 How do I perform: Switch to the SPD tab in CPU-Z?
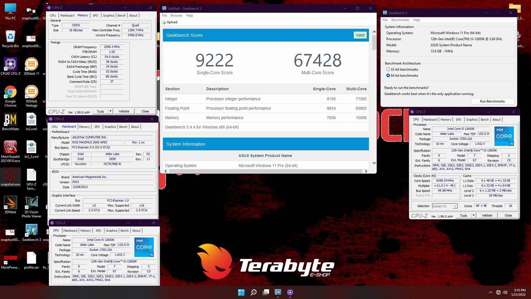(95, 15)
